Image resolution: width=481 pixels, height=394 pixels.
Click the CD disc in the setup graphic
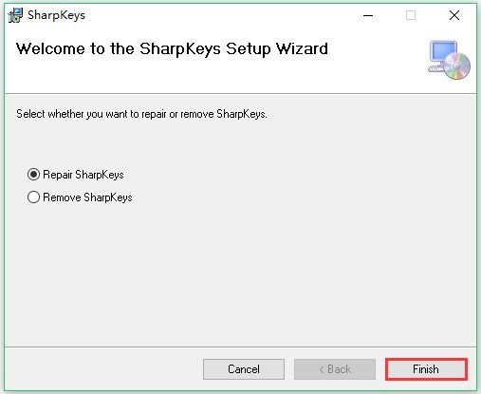tap(457, 66)
